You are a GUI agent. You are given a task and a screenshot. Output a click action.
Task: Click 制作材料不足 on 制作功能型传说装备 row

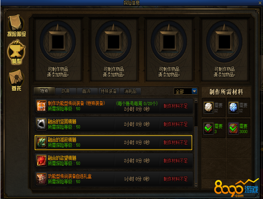coord(175,106)
